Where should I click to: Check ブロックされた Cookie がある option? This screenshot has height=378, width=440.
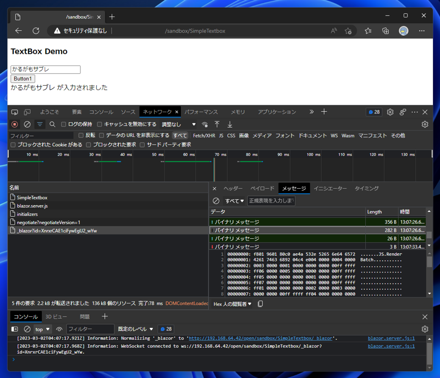(x=13, y=145)
